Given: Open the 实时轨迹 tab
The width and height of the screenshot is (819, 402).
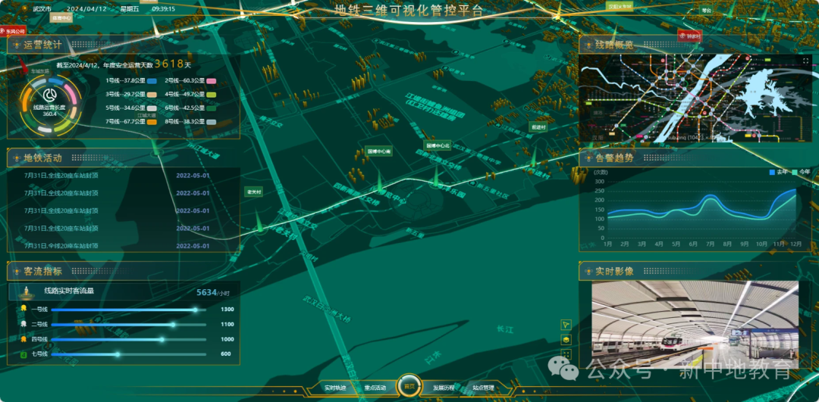Looking at the screenshot, I should coord(335,388).
